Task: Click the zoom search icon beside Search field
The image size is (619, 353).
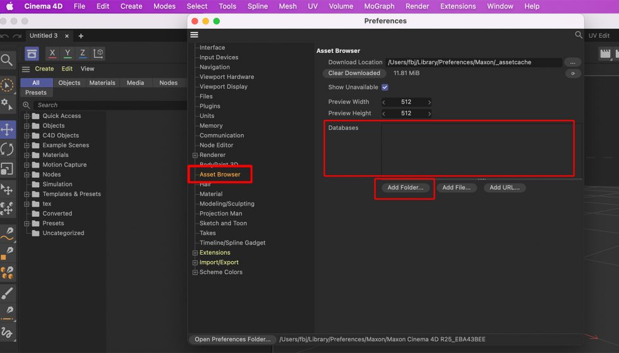Action: click(27, 105)
